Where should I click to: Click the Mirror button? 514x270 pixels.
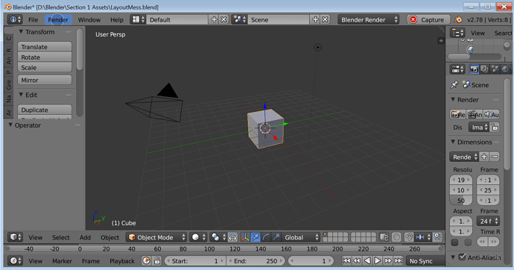pyautogui.click(x=45, y=80)
